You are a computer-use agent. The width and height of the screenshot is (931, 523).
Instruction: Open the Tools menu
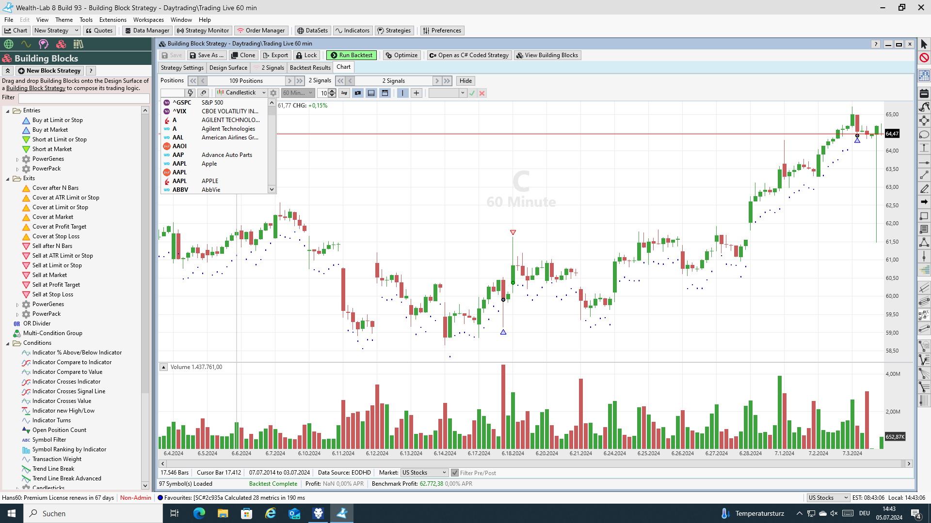point(86,20)
